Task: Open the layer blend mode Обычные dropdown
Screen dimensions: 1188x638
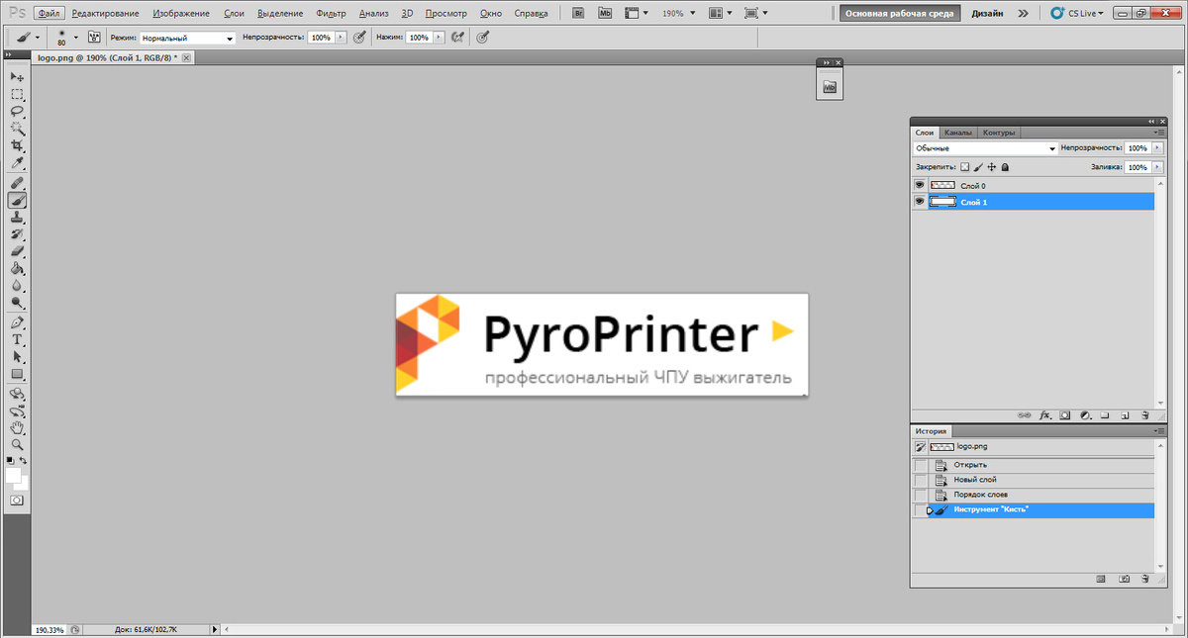Action: tap(985, 148)
